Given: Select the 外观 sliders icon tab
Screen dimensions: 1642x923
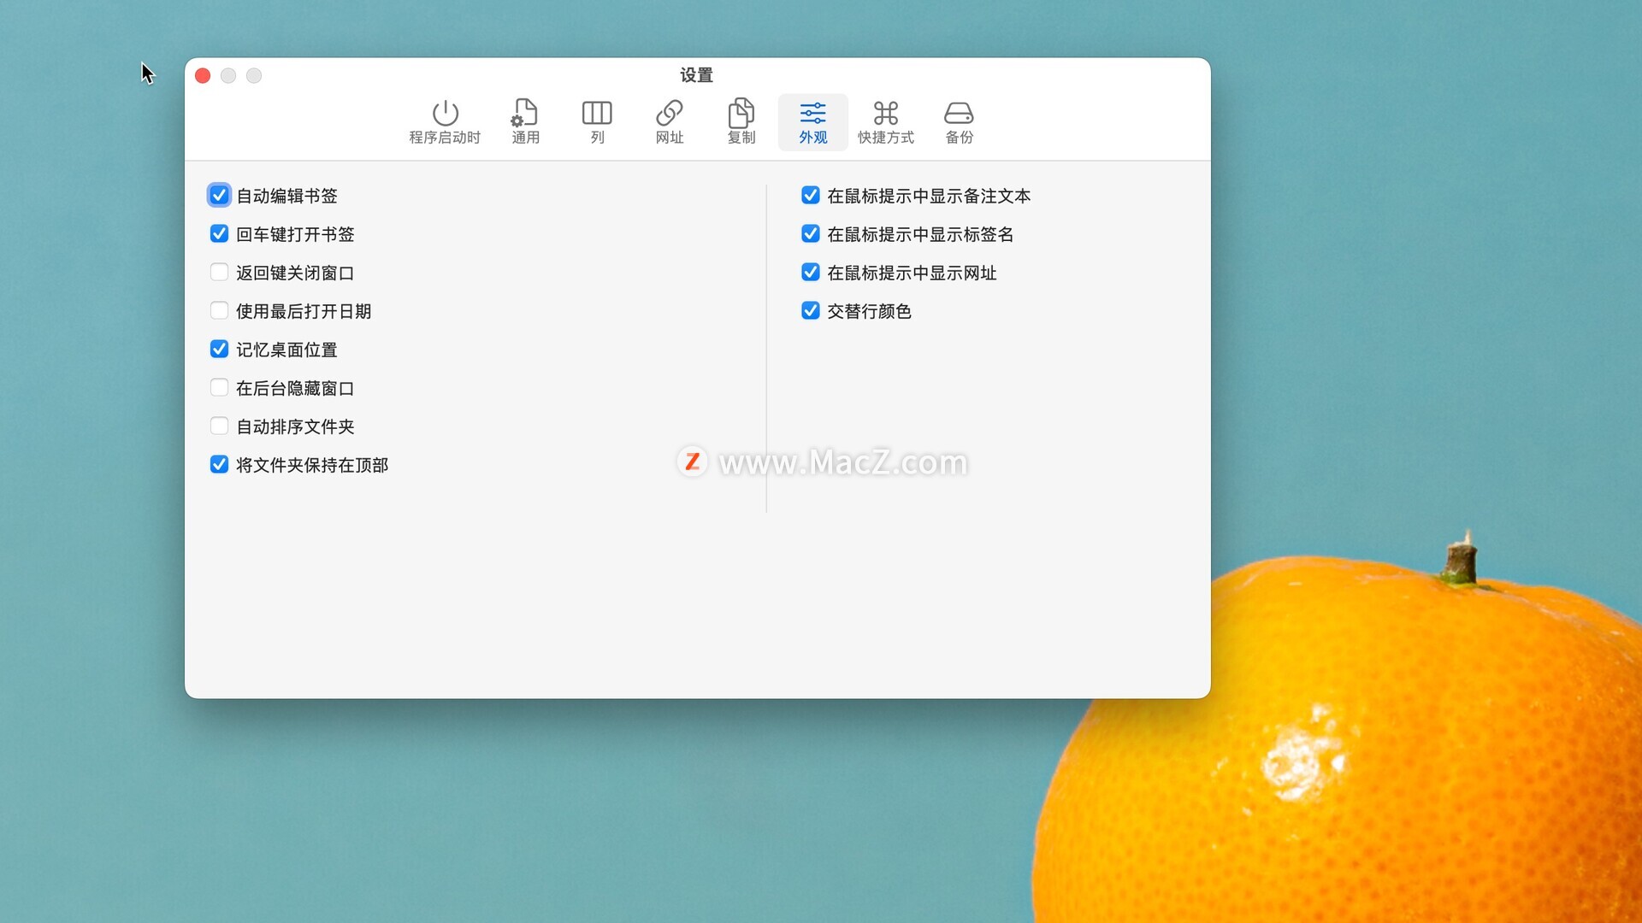Looking at the screenshot, I should [812, 122].
